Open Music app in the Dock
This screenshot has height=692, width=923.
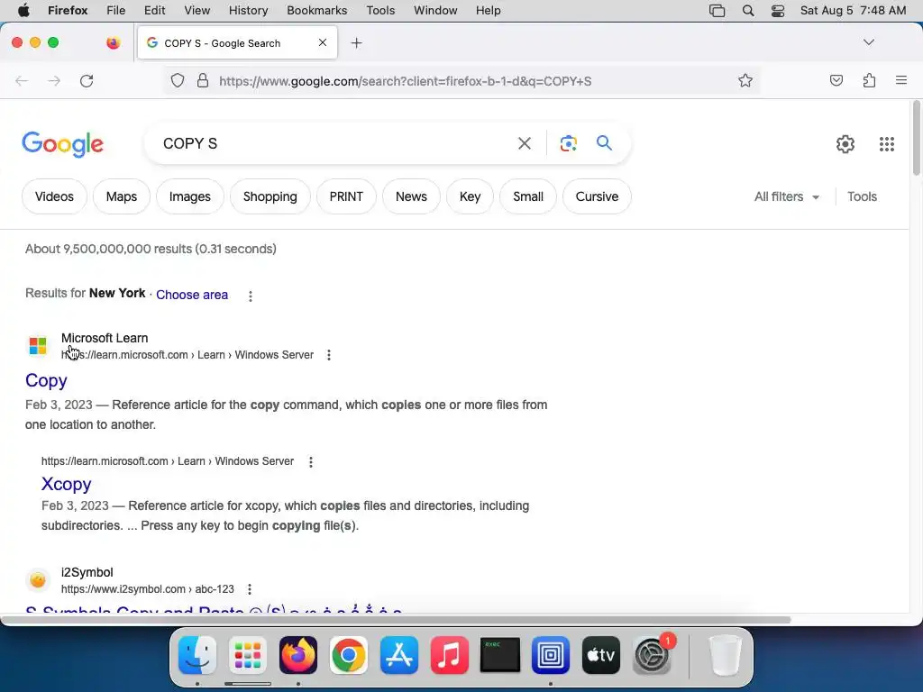[x=449, y=655]
